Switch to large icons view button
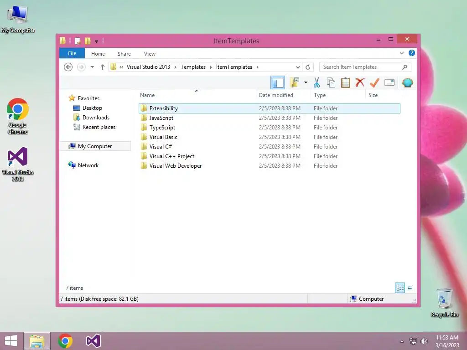The image size is (467, 350). [410, 288]
